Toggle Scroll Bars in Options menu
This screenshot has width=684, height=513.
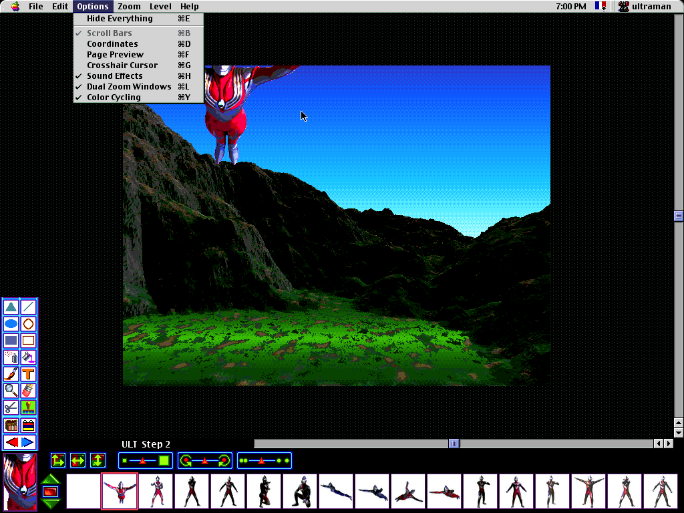pos(138,33)
